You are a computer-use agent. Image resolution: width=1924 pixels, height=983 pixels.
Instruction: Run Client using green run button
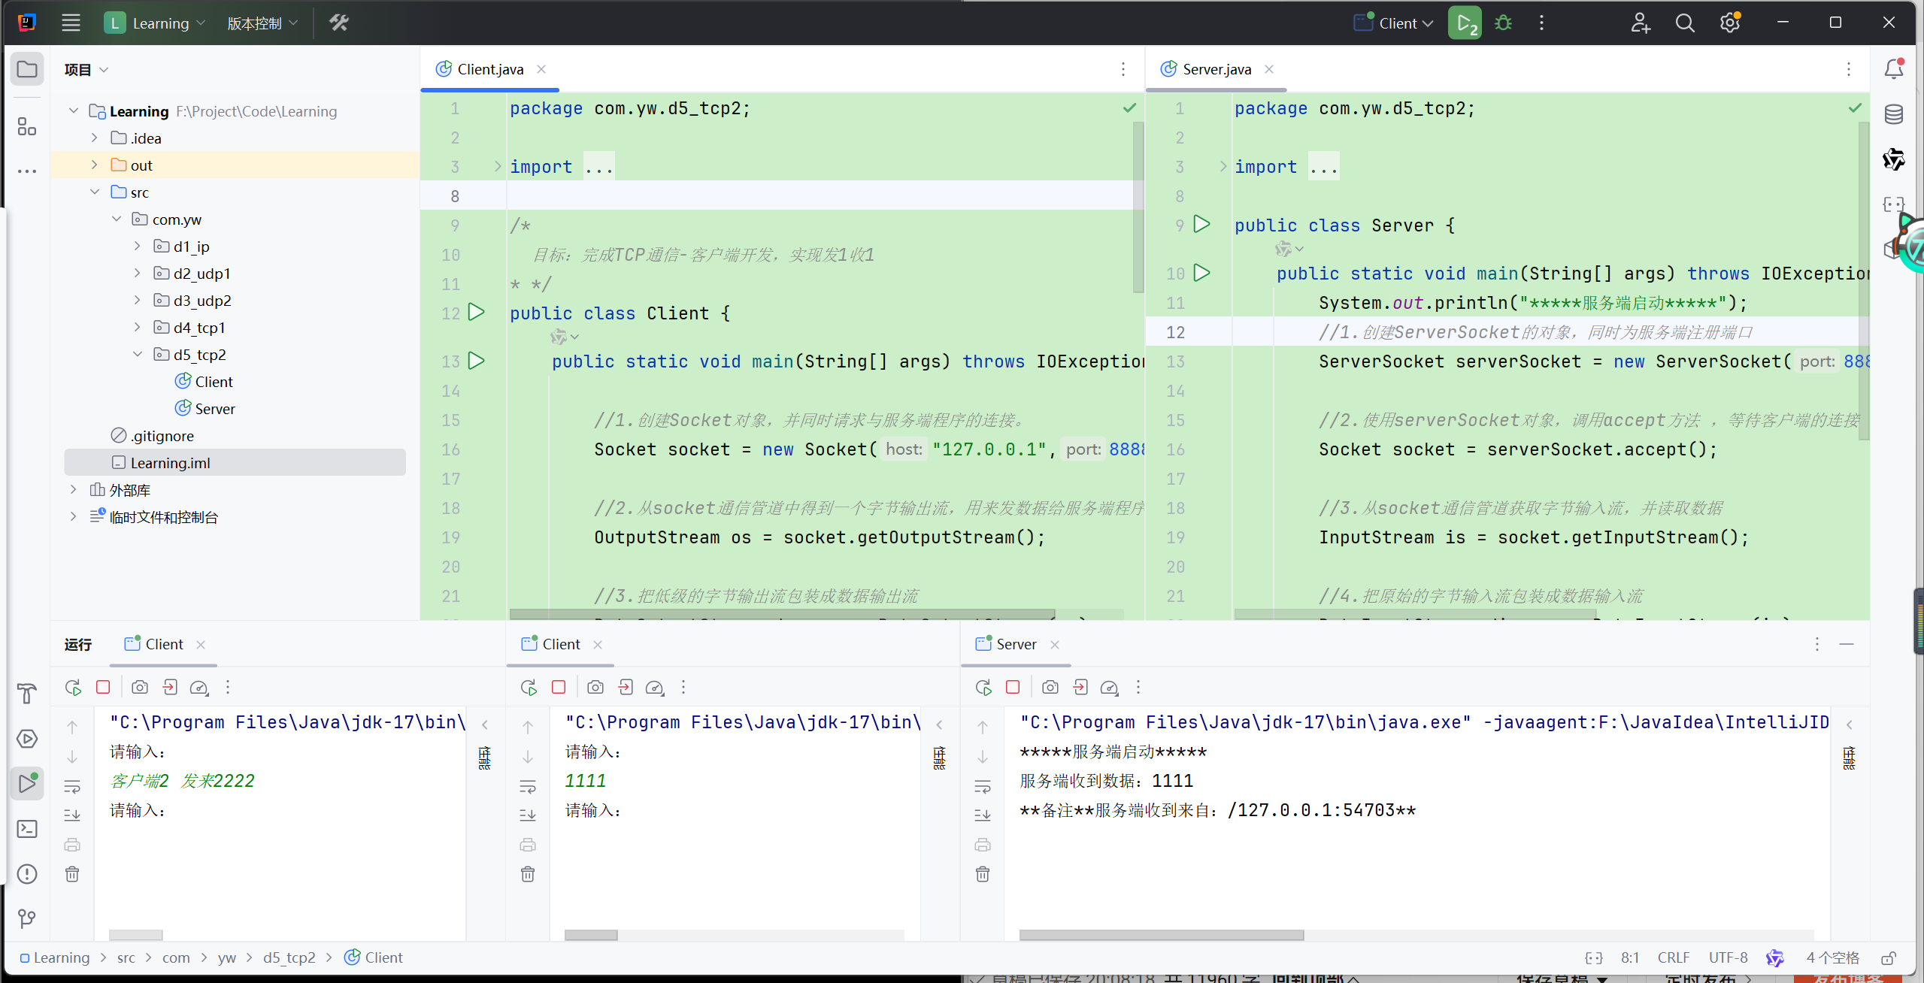click(x=1465, y=23)
